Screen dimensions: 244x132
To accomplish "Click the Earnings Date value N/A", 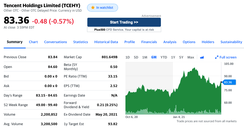I will click(114, 95).
